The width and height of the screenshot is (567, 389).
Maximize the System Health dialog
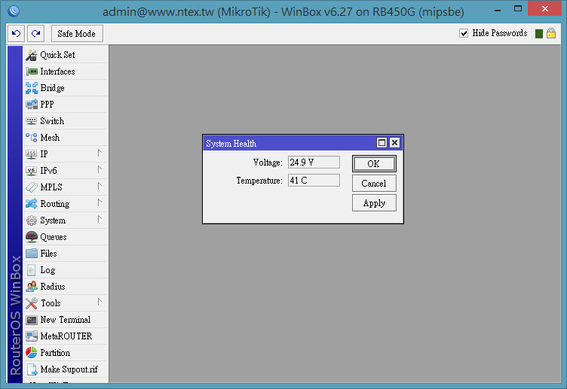pyautogui.click(x=382, y=143)
